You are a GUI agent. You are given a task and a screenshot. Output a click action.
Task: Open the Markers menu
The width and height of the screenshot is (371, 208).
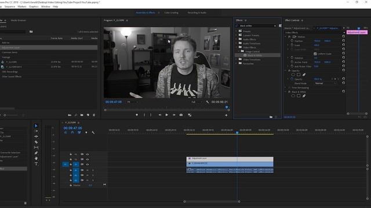[22, 6]
